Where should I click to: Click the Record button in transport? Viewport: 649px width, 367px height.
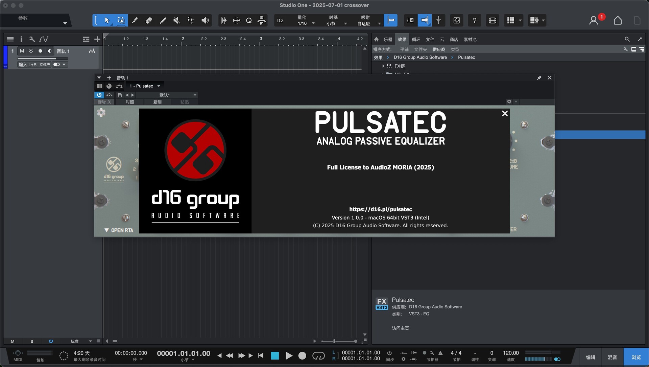(302, 355)
